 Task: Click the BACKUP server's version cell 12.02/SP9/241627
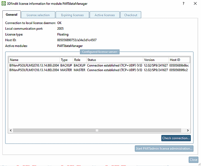click(x=156, y=65)
